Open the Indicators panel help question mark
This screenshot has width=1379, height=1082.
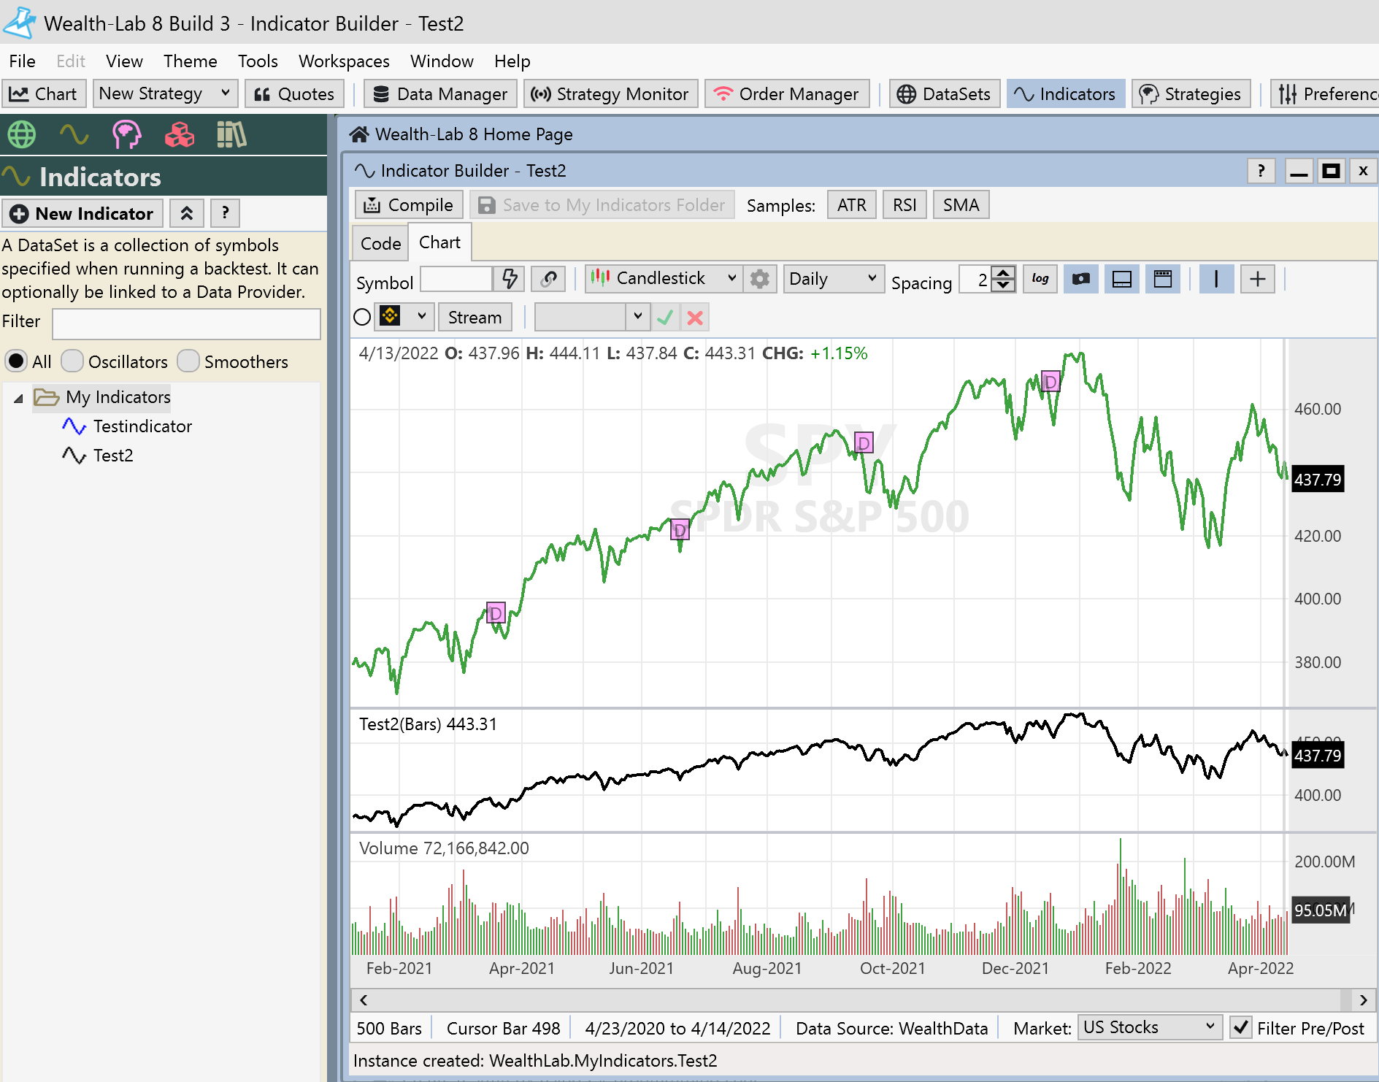(225, 213)
